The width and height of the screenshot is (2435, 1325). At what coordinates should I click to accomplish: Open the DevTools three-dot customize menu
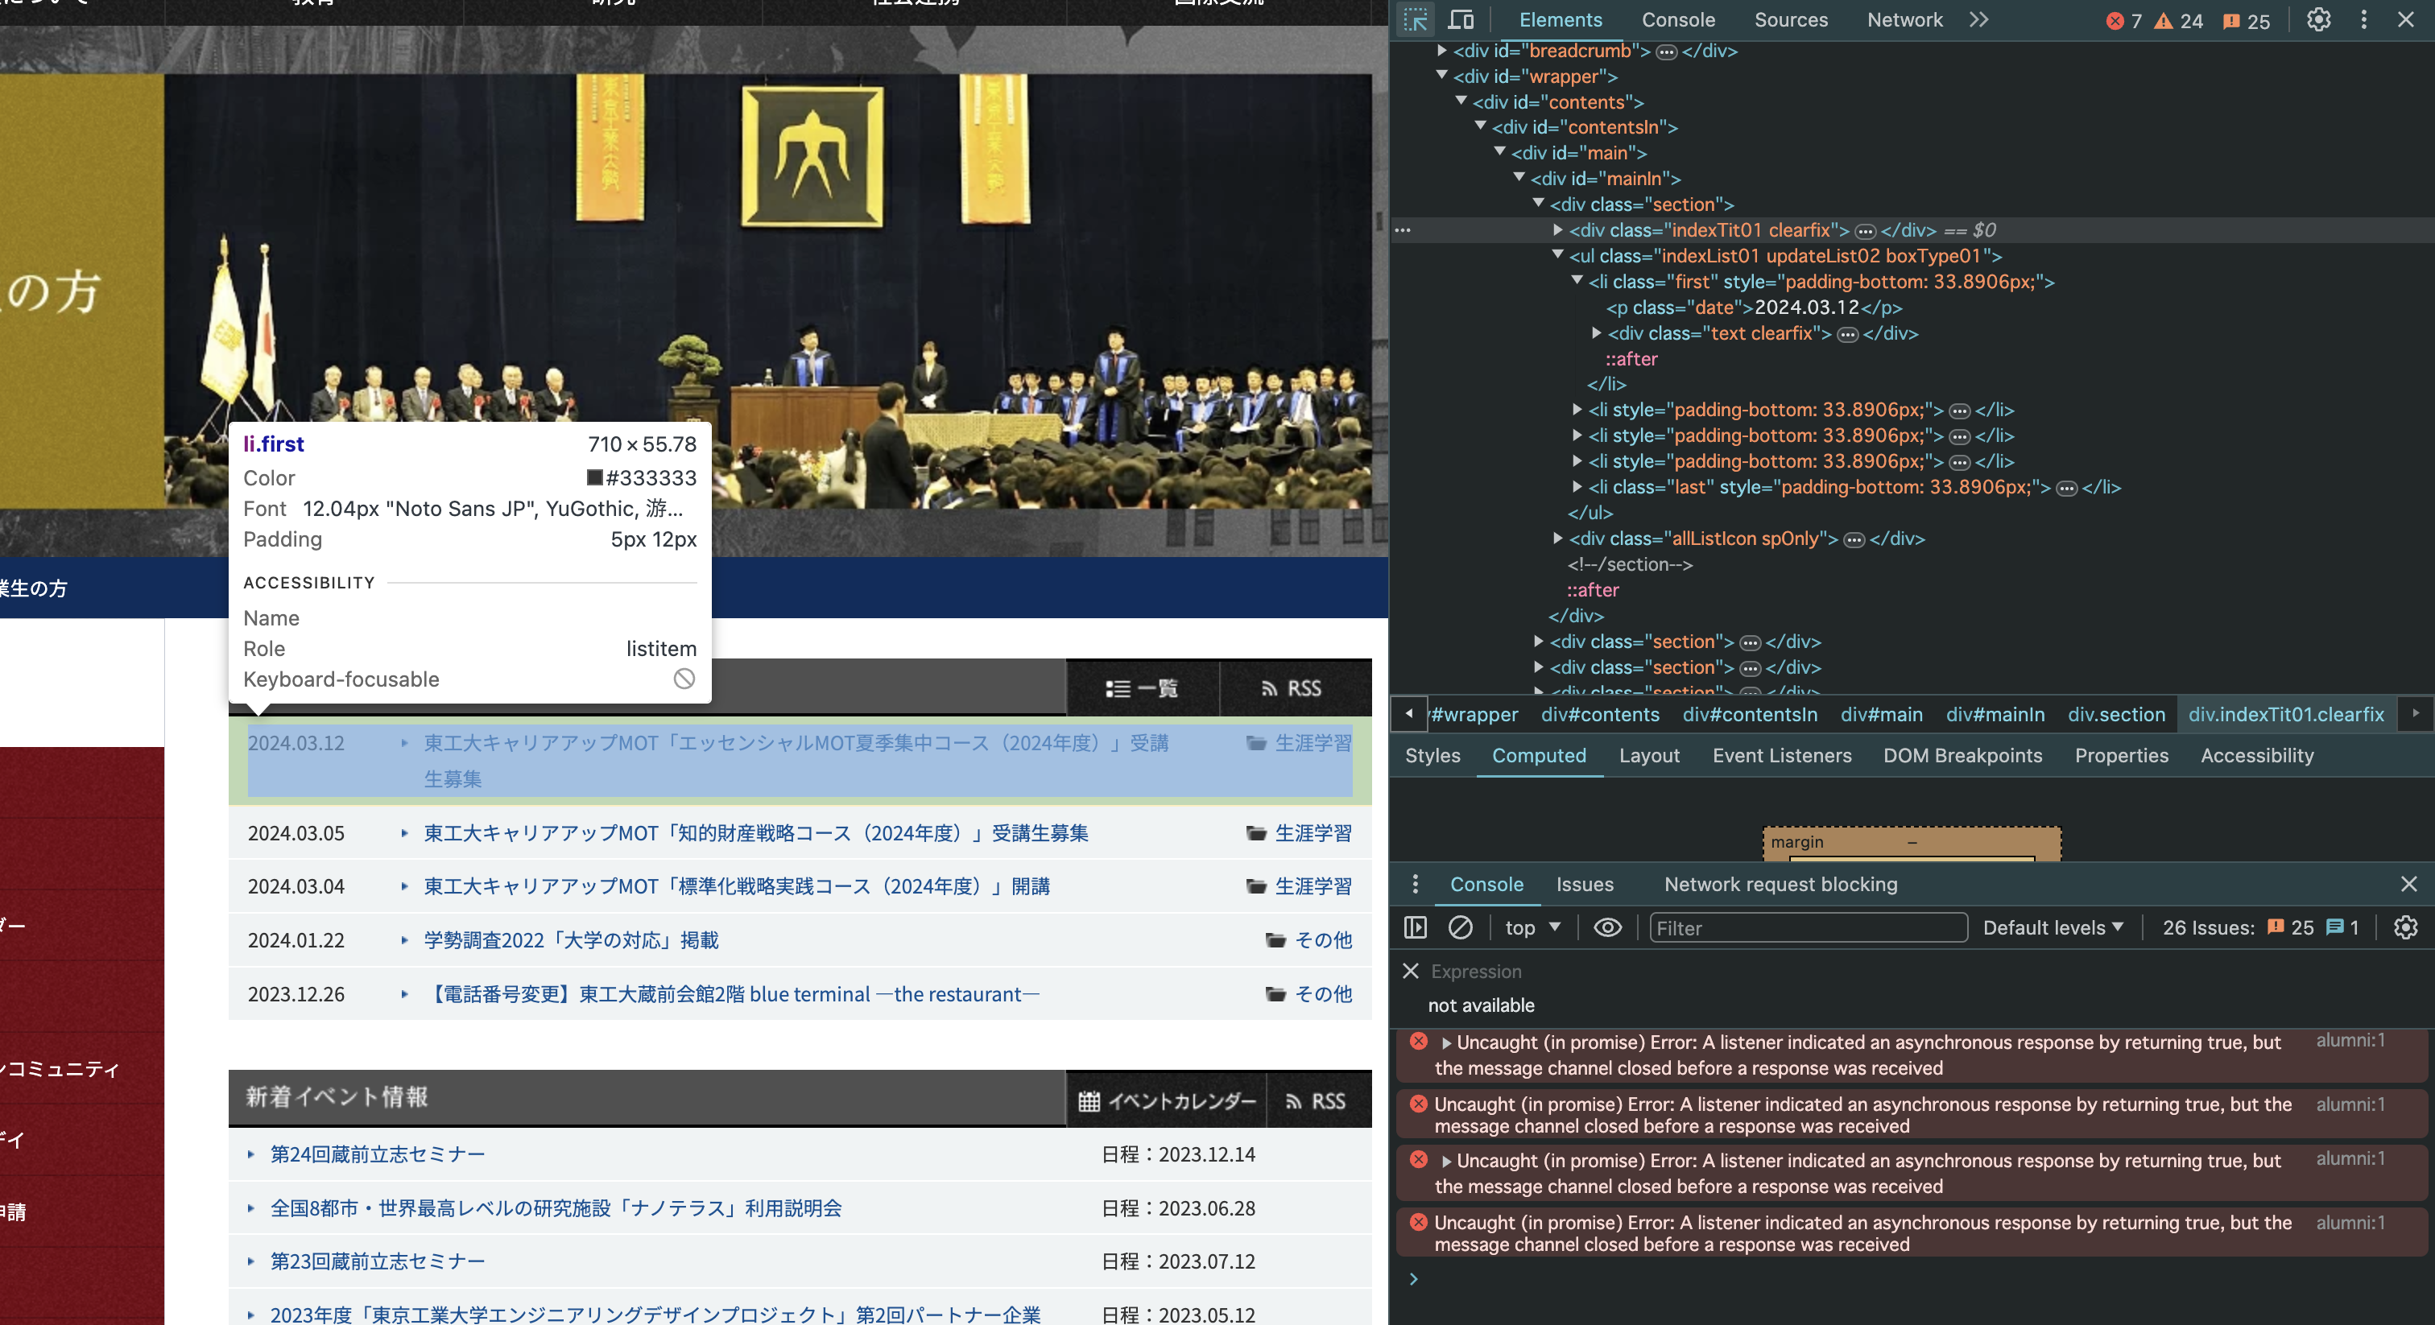click(2364, 20)
